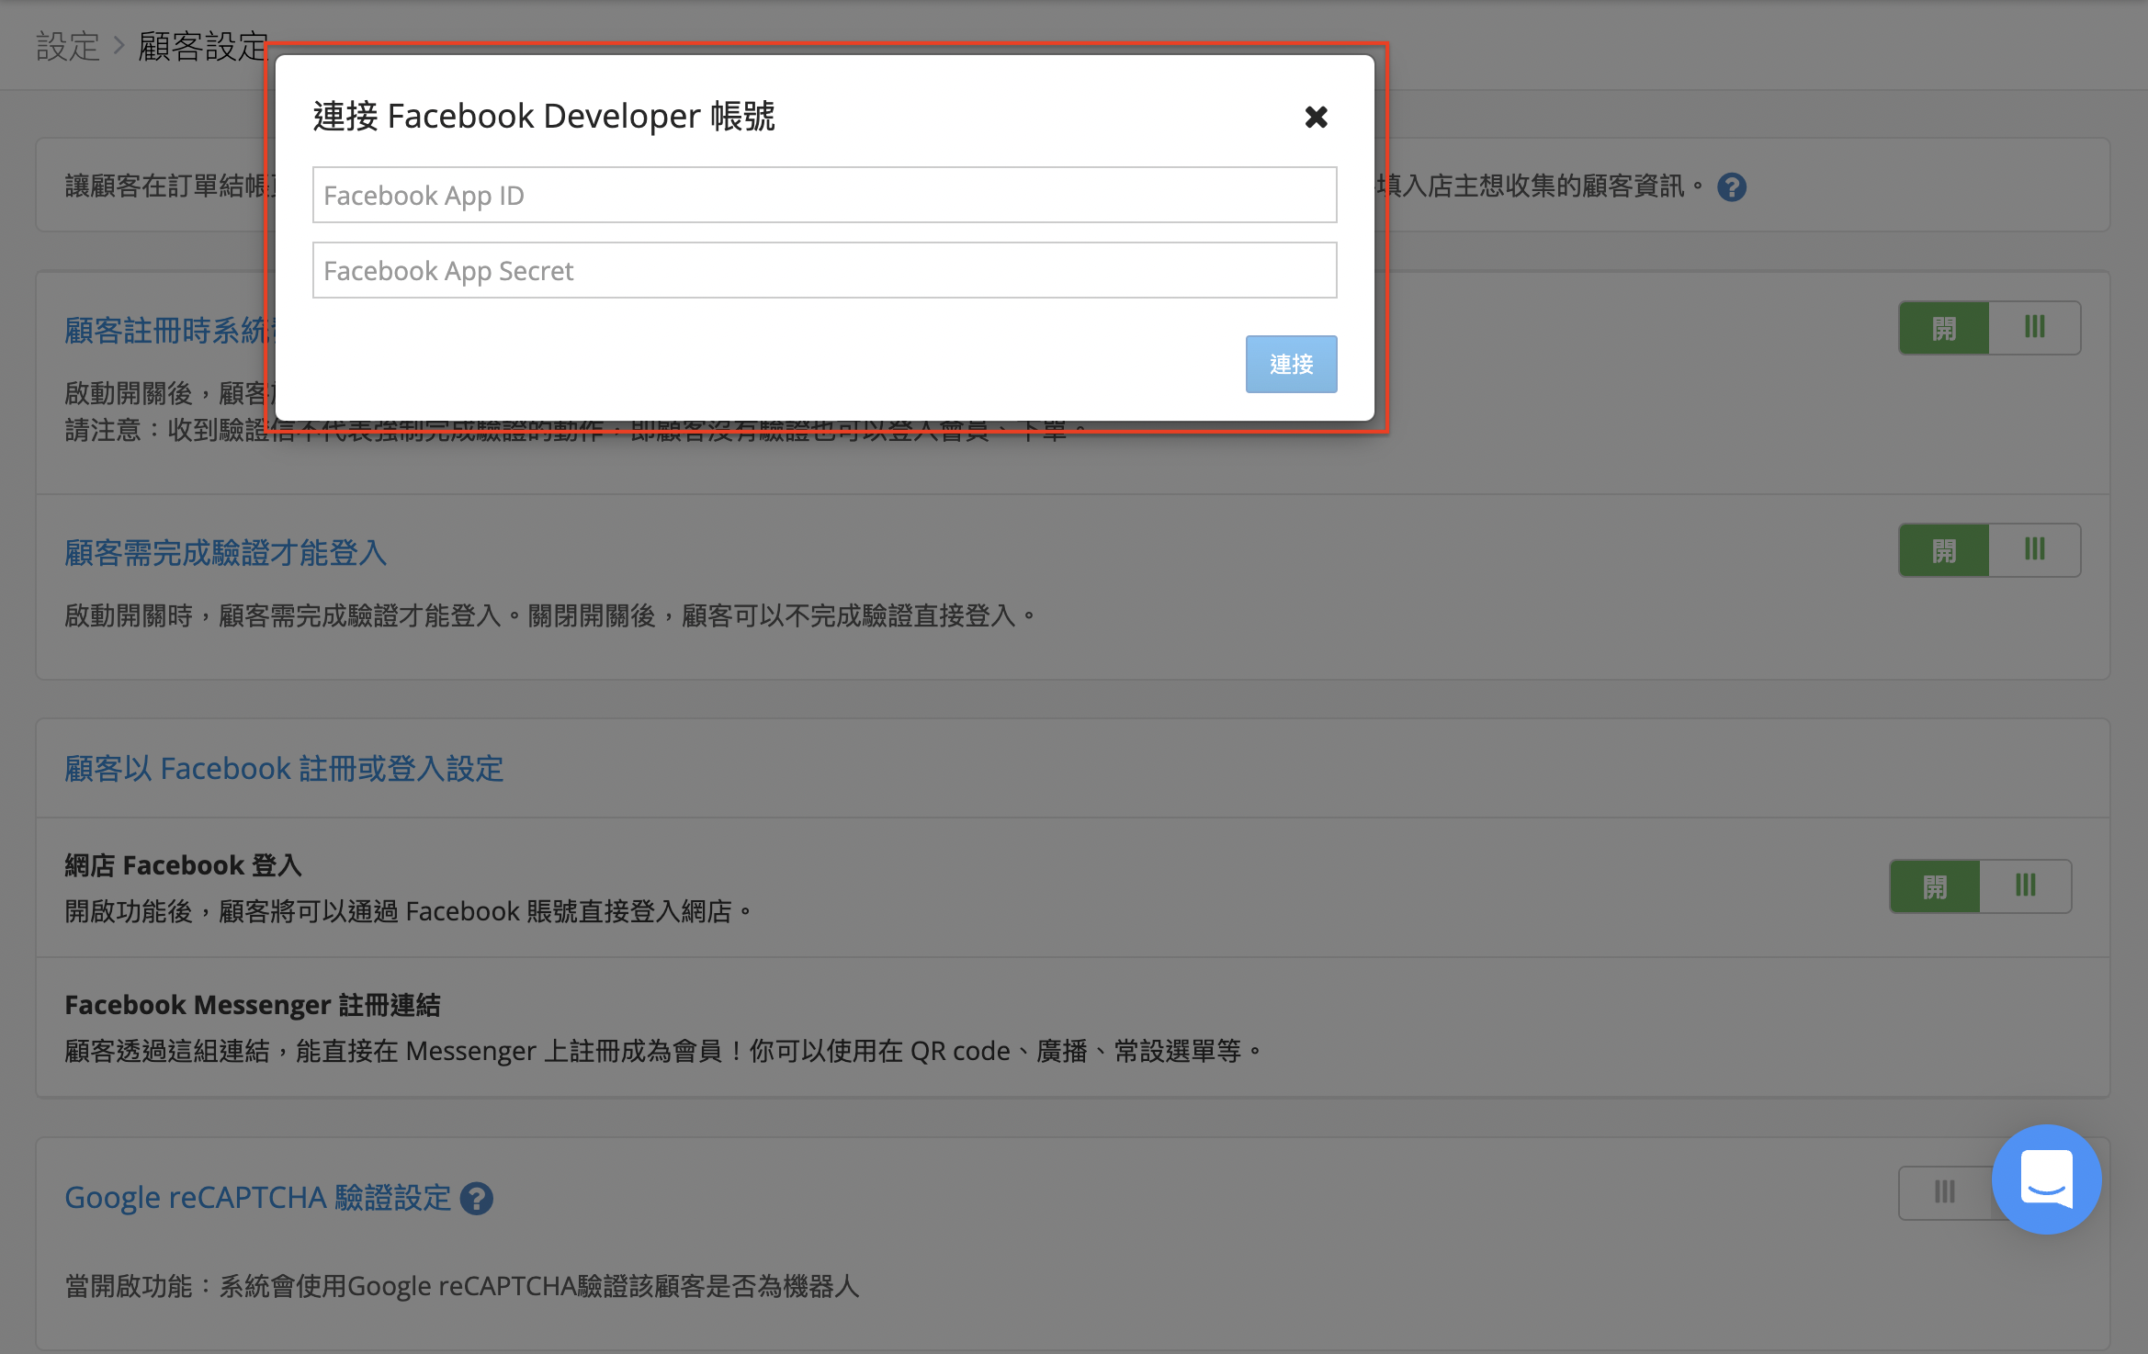This screenshot has height=1354, width=2148.
Task: Click the description starting 啟動開關時
Action: point(551,615)
